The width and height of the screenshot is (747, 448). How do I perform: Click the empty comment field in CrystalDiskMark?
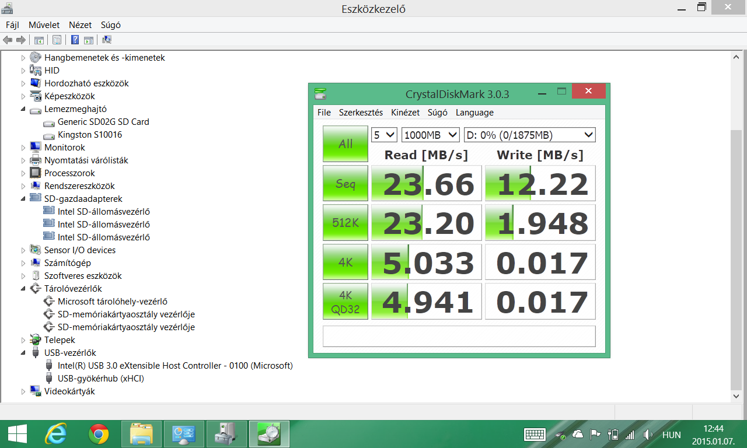pyautogui.click(x=459, y=336)
